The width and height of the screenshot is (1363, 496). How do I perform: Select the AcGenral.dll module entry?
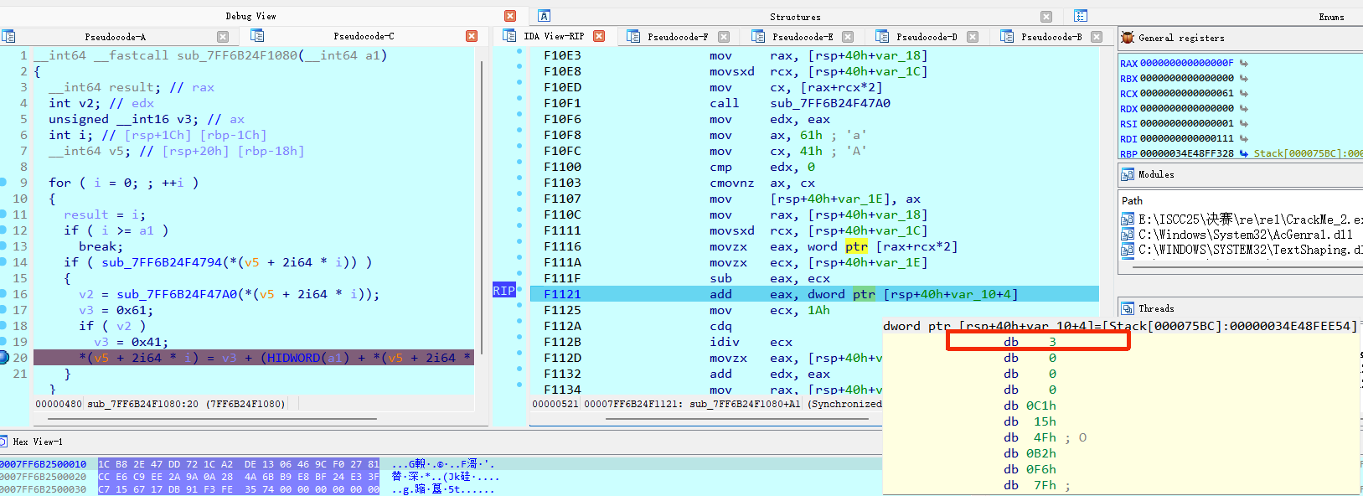coord(1245,235)
